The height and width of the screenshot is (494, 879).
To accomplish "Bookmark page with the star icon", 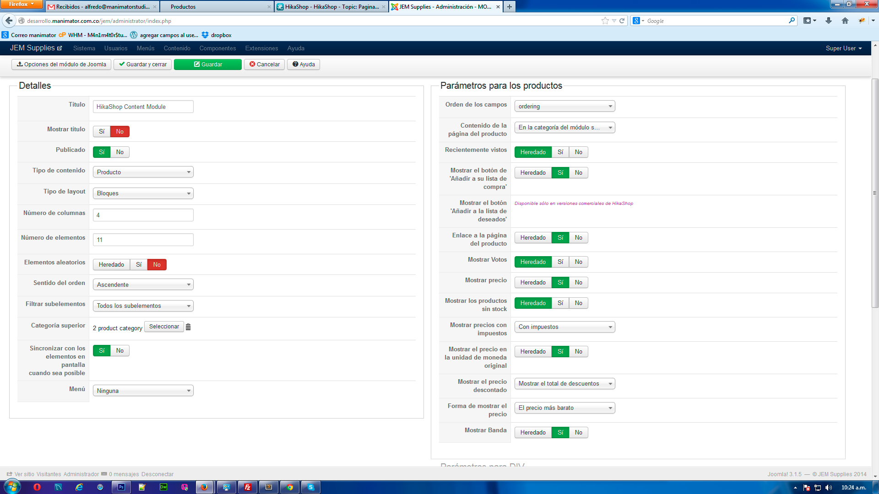I will 605,21.
